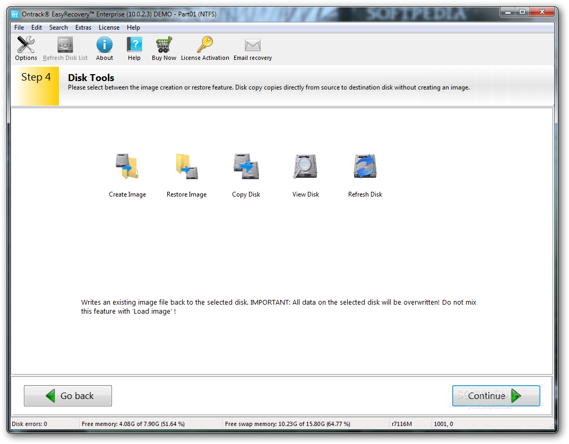Maximize the EasyRecovery window
The width and height of the screenshot is (569, 444).
pyautogui.click(x=522, y=12)
